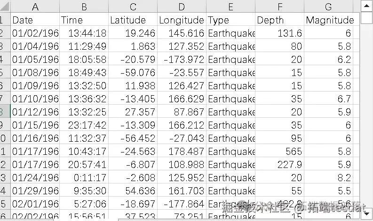
Task: Select depth cell 95
Action: coord(280,138)
